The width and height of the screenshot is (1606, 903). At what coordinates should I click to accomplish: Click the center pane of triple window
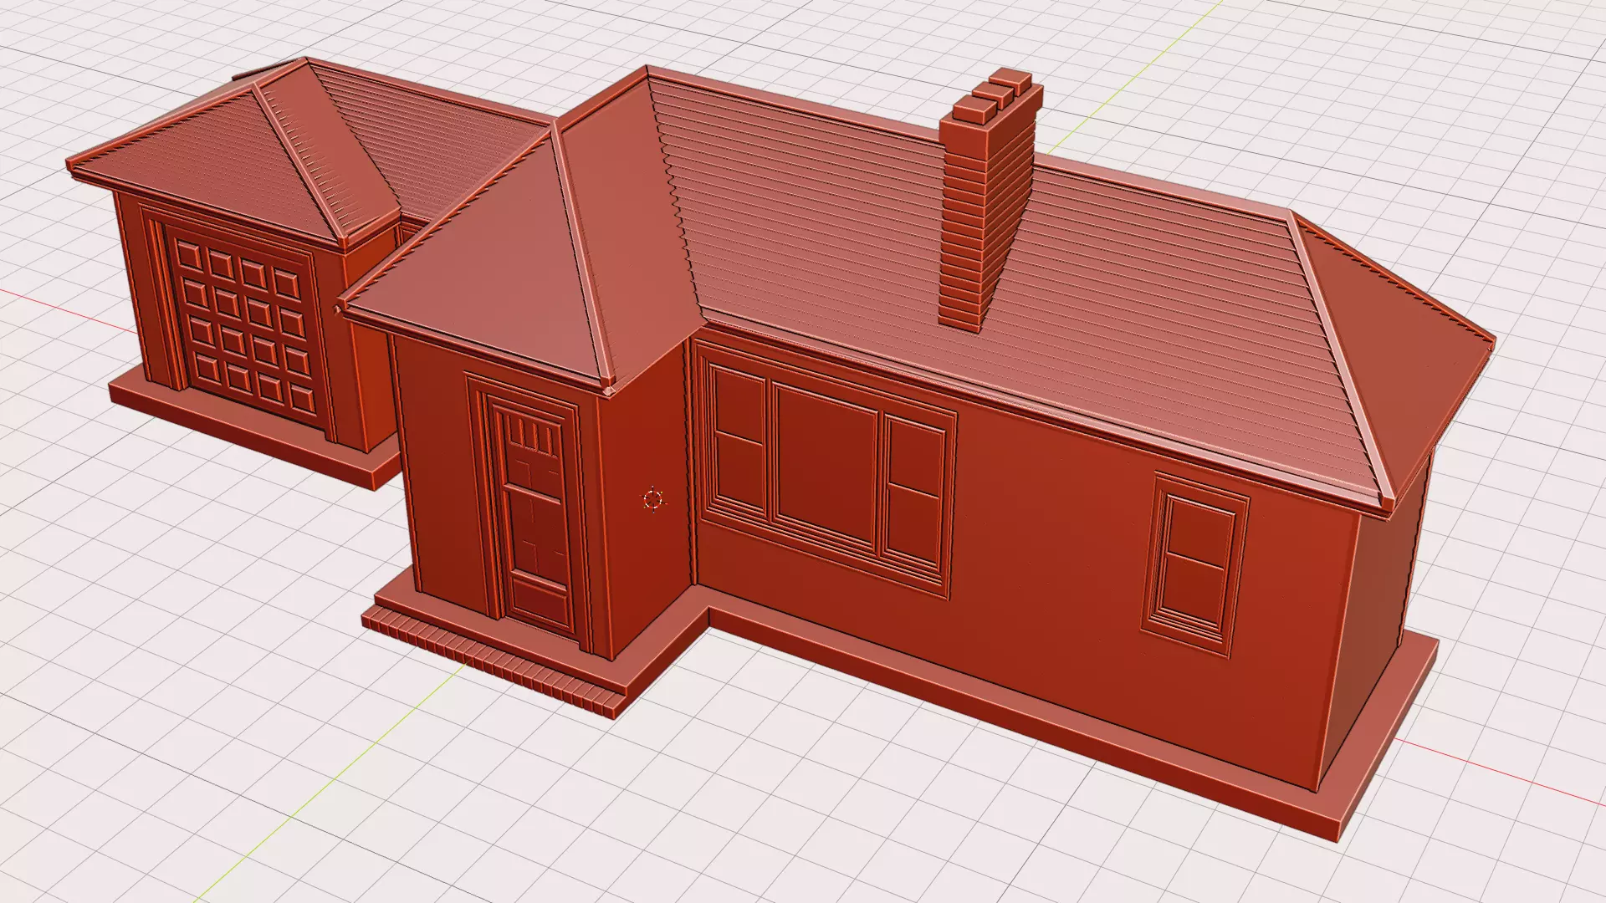coord(826,462)
